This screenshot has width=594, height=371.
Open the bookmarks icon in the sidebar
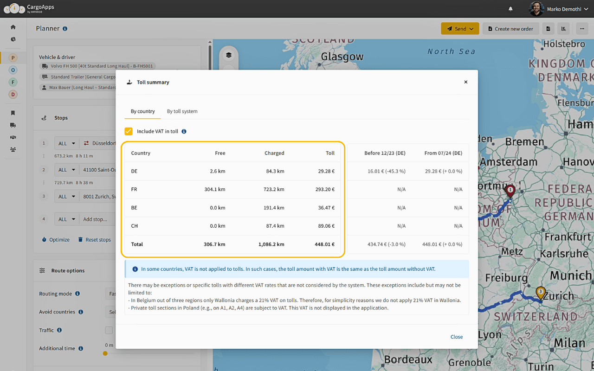tap(13, 112)
